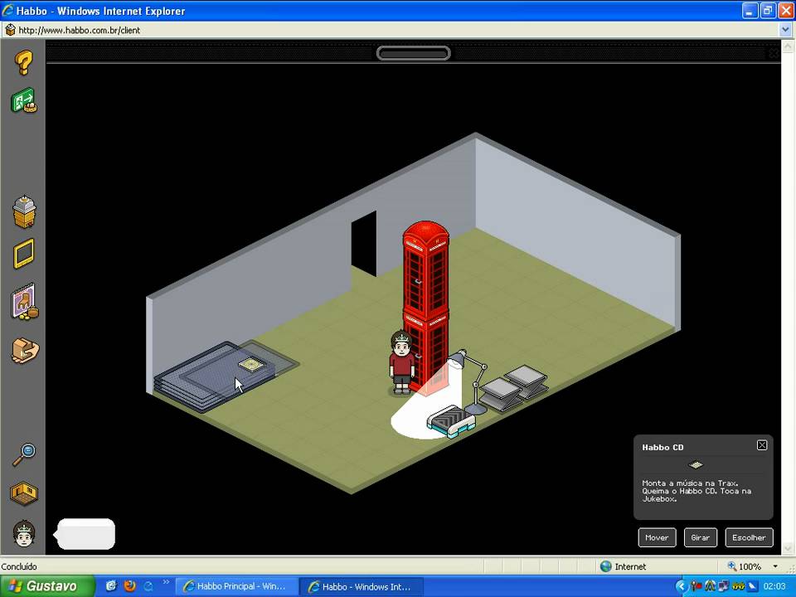Click the chat speech bubble input

[x=85, y=533]
